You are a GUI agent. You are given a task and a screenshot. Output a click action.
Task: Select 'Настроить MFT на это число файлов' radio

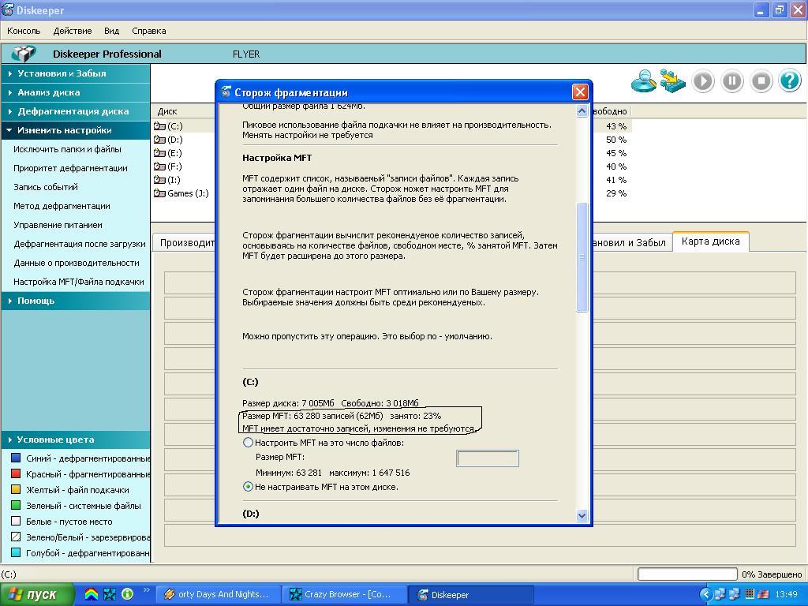[248, 443]
